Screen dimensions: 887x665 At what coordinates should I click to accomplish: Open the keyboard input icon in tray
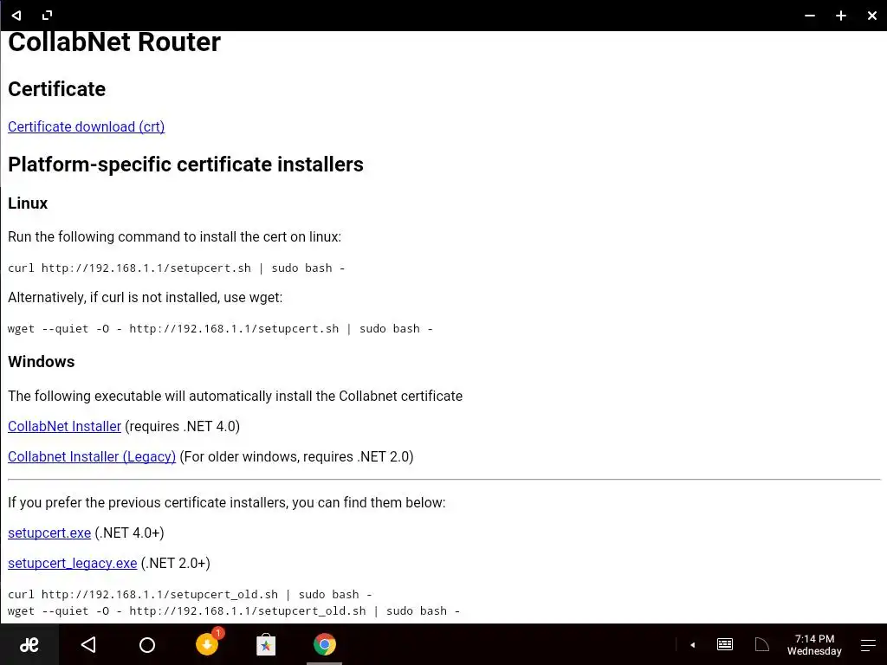click(x=725, y=644)
